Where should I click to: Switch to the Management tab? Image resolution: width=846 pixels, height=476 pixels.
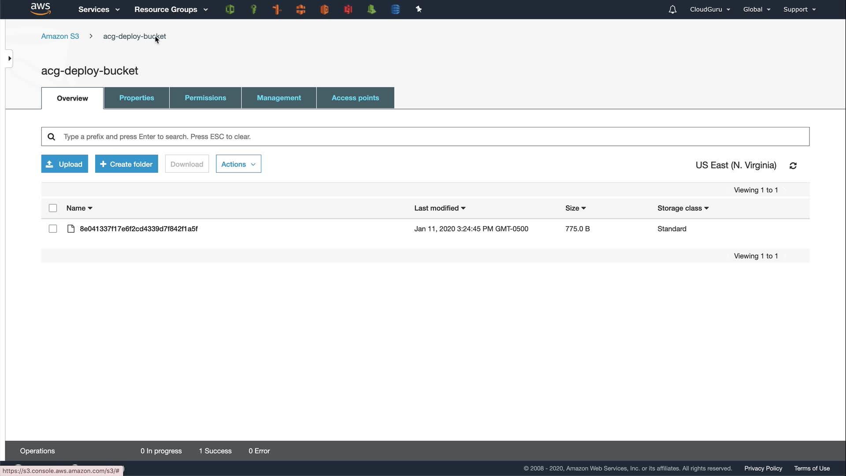279,98
